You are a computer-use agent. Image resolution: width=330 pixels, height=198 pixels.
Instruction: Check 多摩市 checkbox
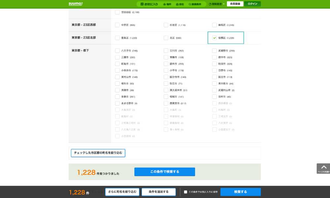coord(117,97)
